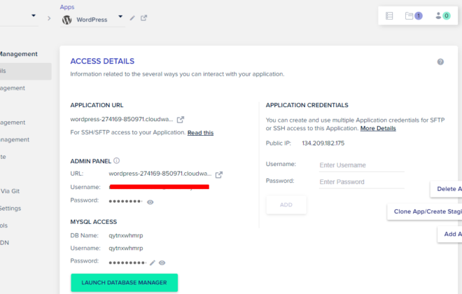Focus the Enter Password field
This screenshot has height=294, width=462.
click(361, 182)
